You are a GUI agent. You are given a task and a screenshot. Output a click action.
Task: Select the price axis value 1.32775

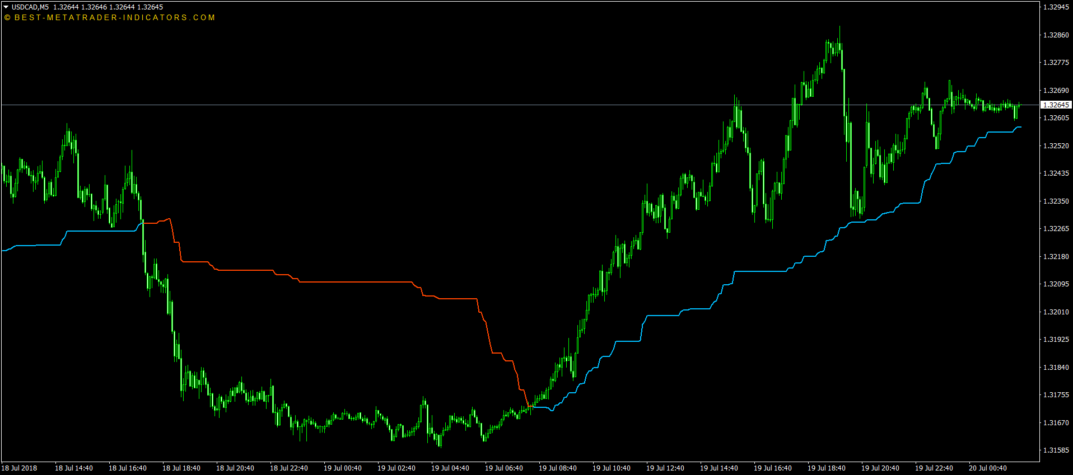[x=1056, y=63]
